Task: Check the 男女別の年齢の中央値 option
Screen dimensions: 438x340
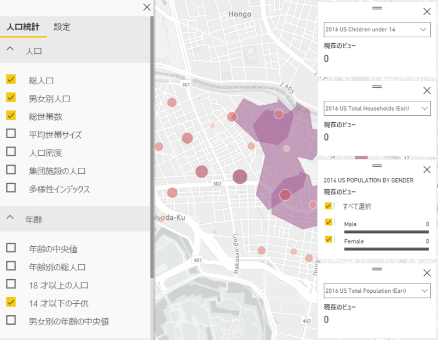Action: 11,320
